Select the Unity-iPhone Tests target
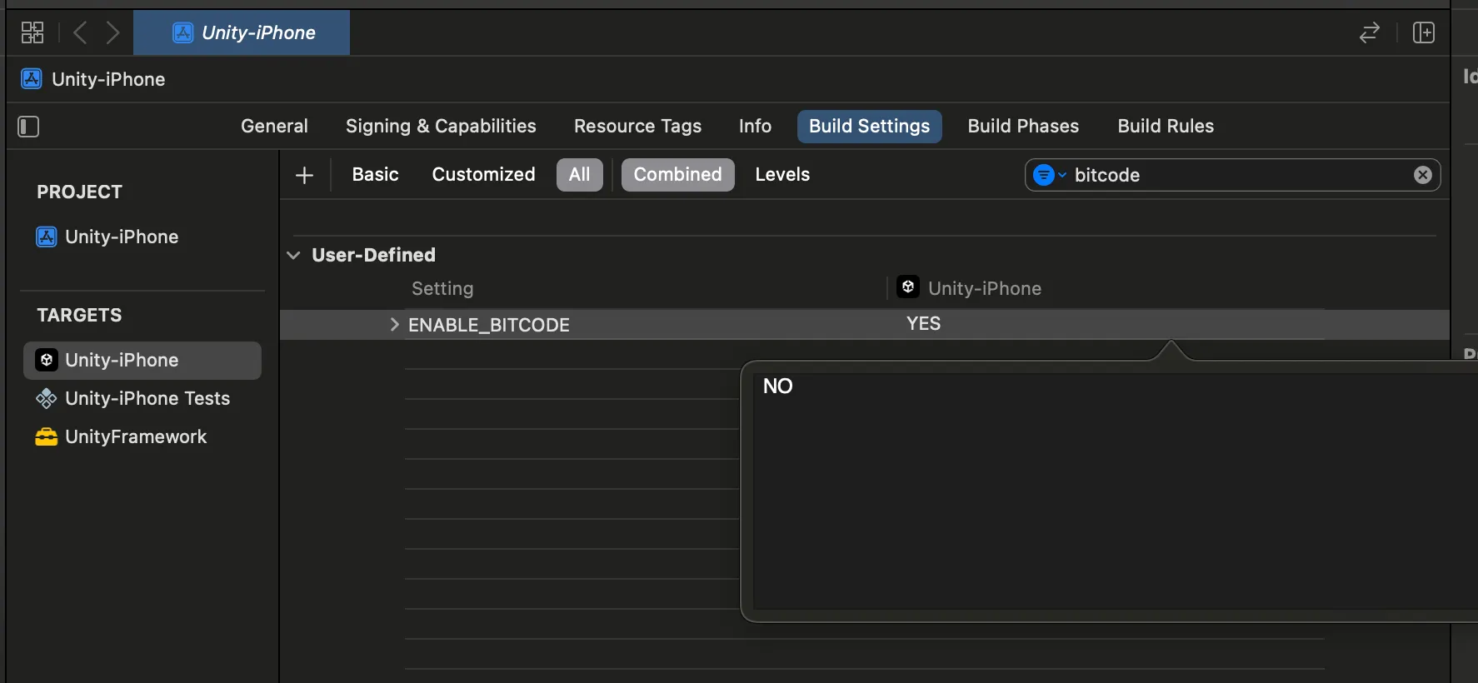The image size is (1478, 683). (x=147, y=398)
